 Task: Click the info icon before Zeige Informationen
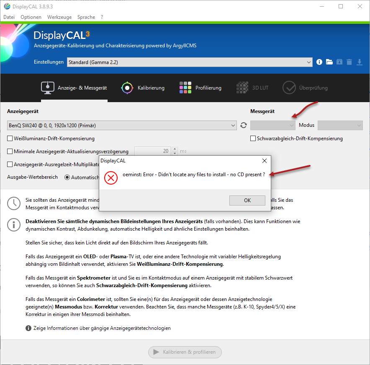[x=28, y=328]
